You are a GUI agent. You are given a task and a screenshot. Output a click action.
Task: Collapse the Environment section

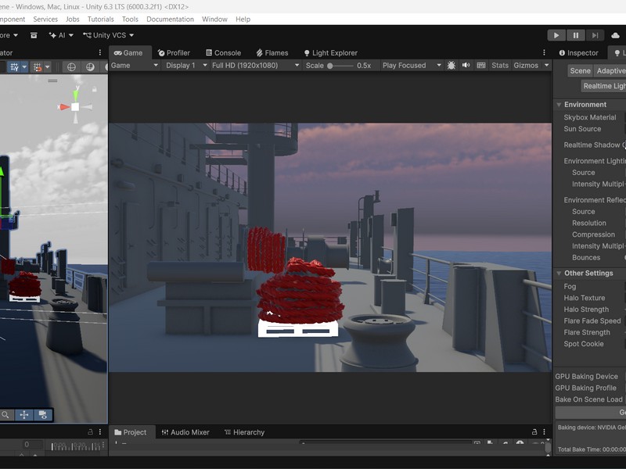click(x=559, y=105)
